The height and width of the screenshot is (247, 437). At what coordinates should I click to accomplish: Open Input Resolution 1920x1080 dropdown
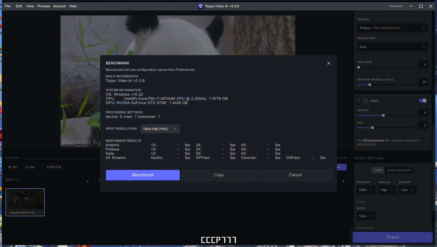(160, 129)
